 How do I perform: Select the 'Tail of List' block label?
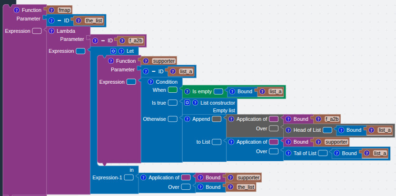[x=305, y=153]
